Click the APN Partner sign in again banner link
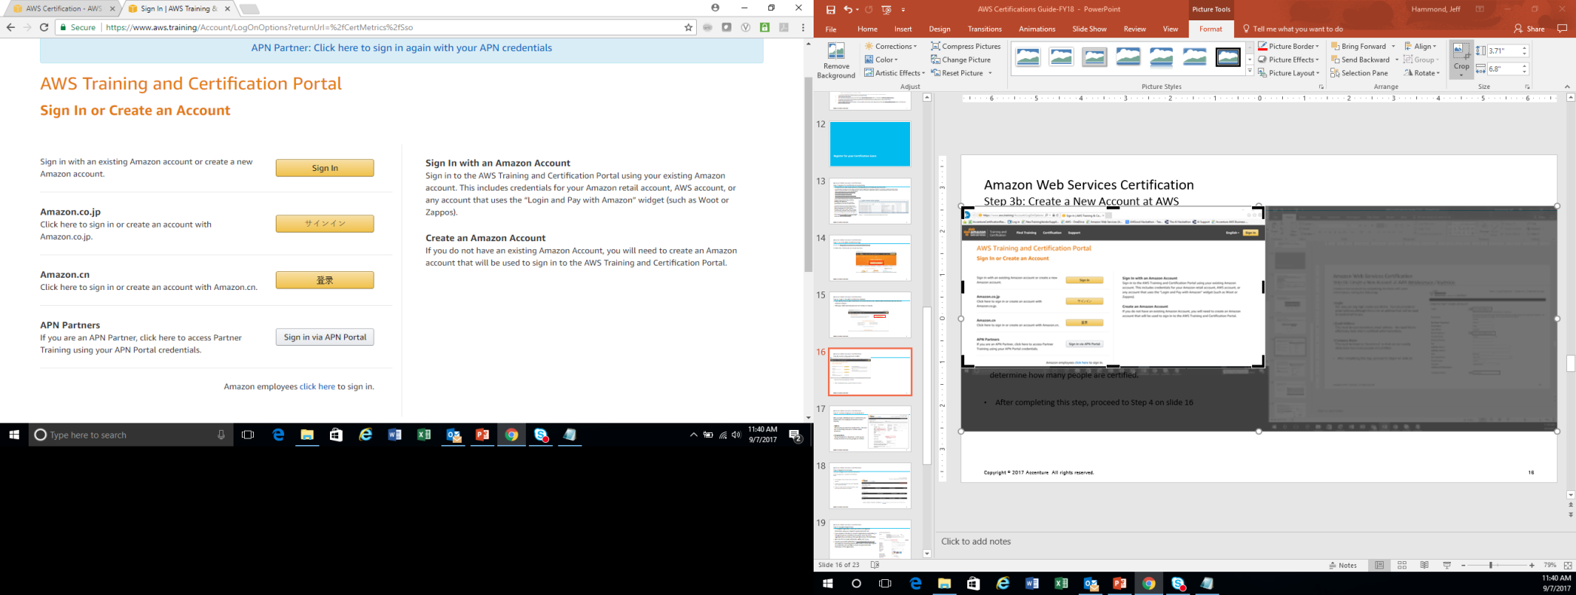Viewport: 1576px width, 595px height. click(x=402, y=47)
